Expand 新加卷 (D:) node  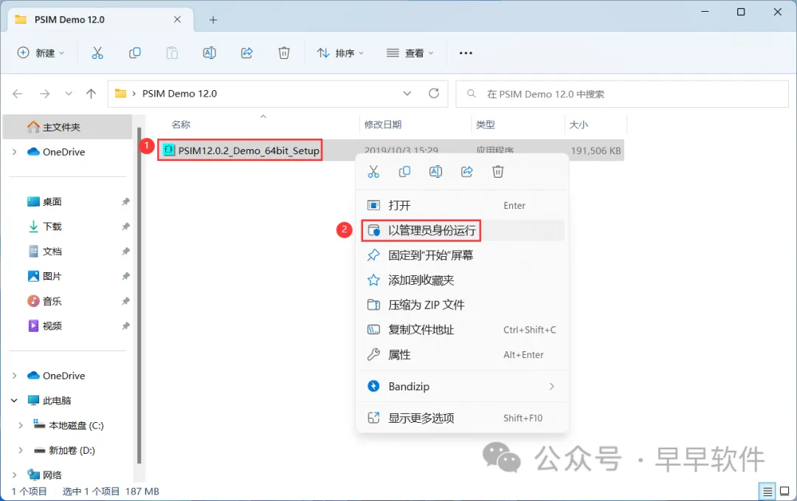[x=21, y=450]
